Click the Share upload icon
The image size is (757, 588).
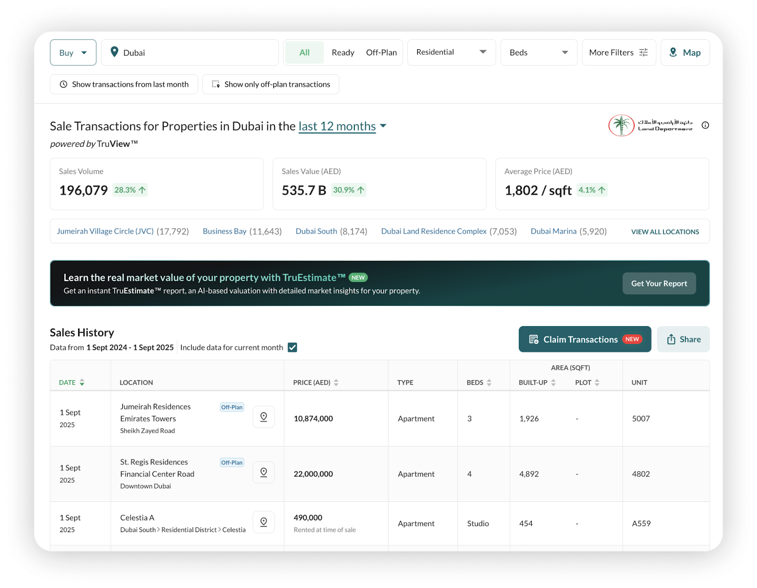pyautogui.click(x=671, y=339)
